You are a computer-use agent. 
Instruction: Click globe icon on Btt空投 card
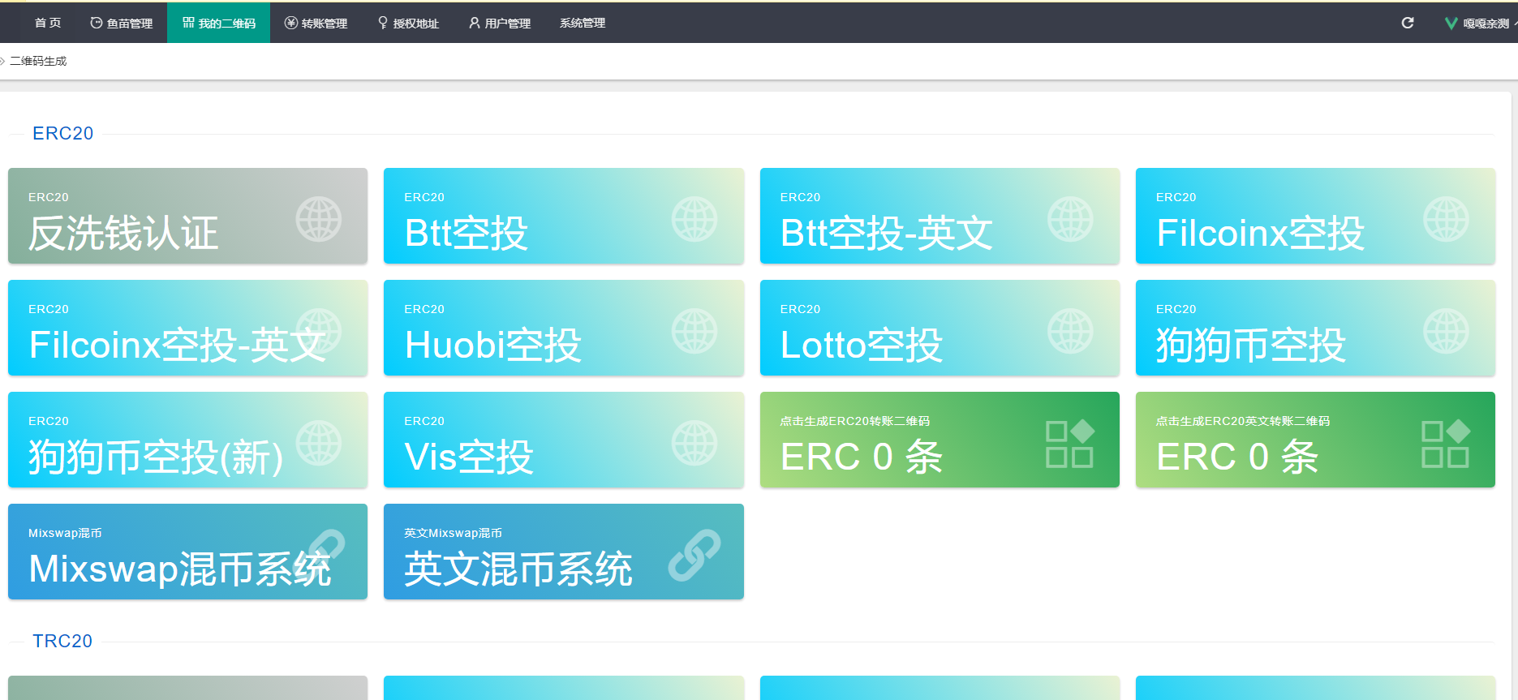click(694, 219)
